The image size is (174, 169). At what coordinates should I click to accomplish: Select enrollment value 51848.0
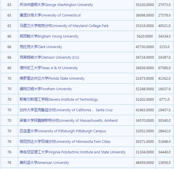(164, 142)
